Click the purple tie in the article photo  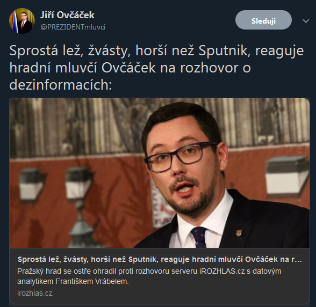click(x=199, y=238)
